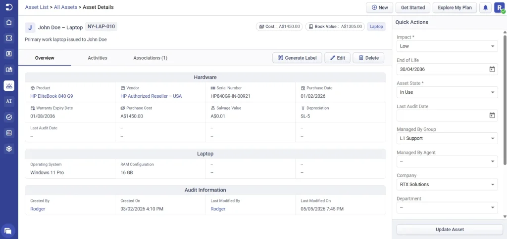Click the Delete asset button
Viewport: 507px width, 239px height.
pos(368,58)
